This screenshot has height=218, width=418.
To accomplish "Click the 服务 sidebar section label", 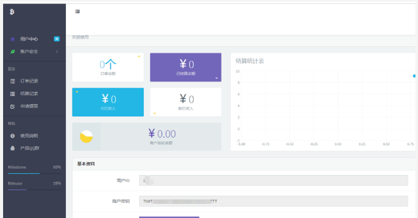I will 11,69.
